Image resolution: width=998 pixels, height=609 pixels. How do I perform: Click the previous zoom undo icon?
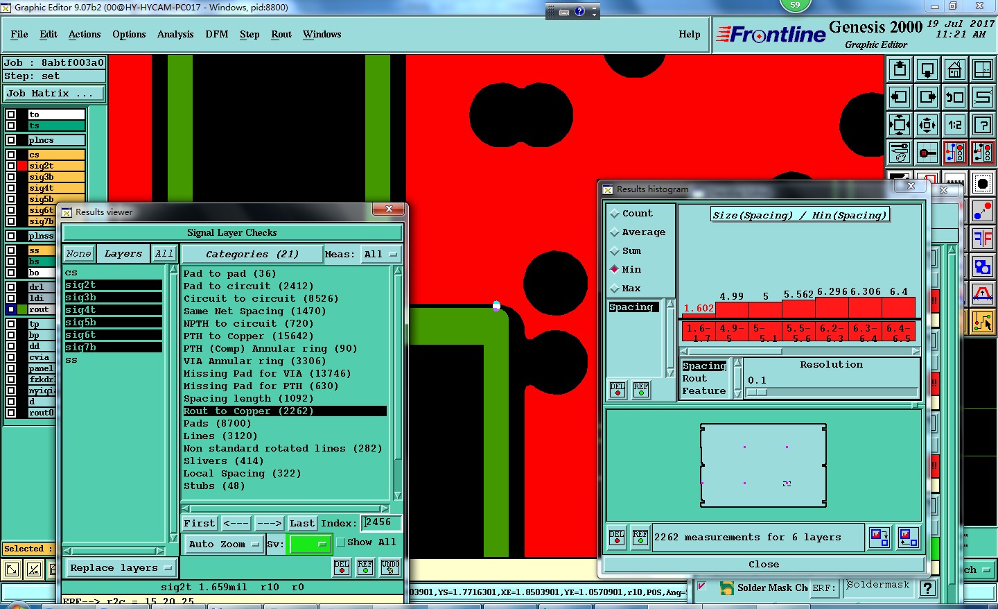click(x=955, y=97)
